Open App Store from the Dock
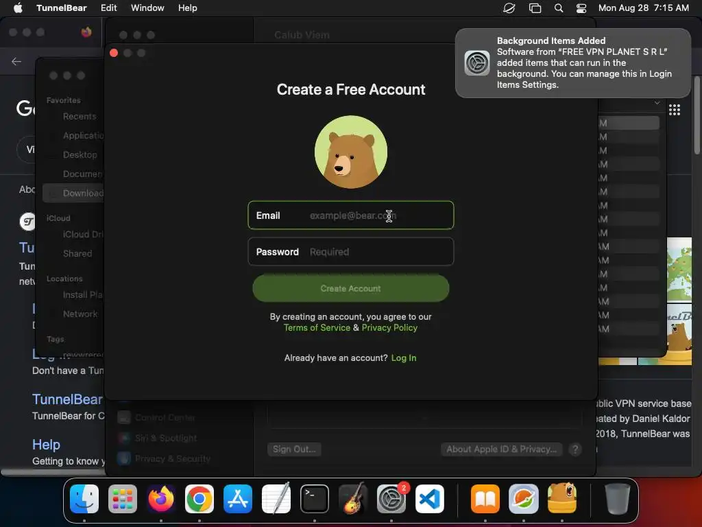The image size is (702, 527). point(238,499)
